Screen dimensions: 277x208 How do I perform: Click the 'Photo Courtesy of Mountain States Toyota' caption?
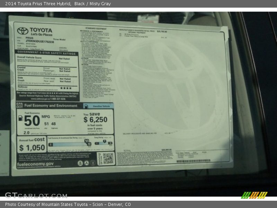click(x=46, y=205)
